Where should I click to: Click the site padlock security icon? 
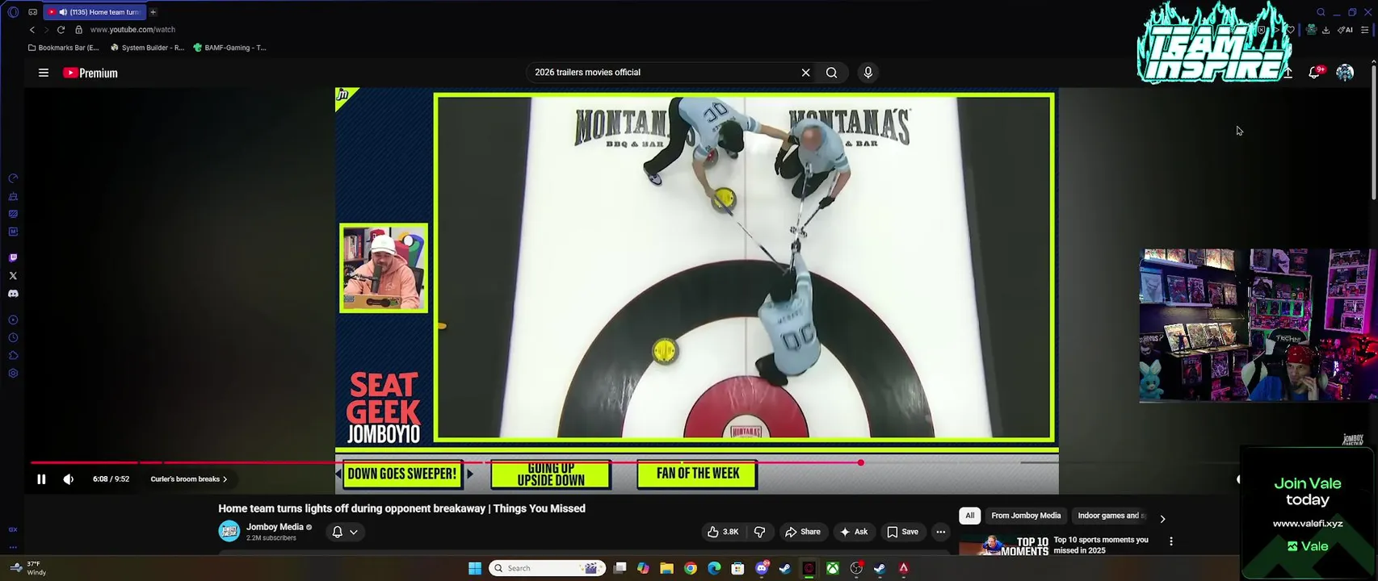(x=78, y=30)
